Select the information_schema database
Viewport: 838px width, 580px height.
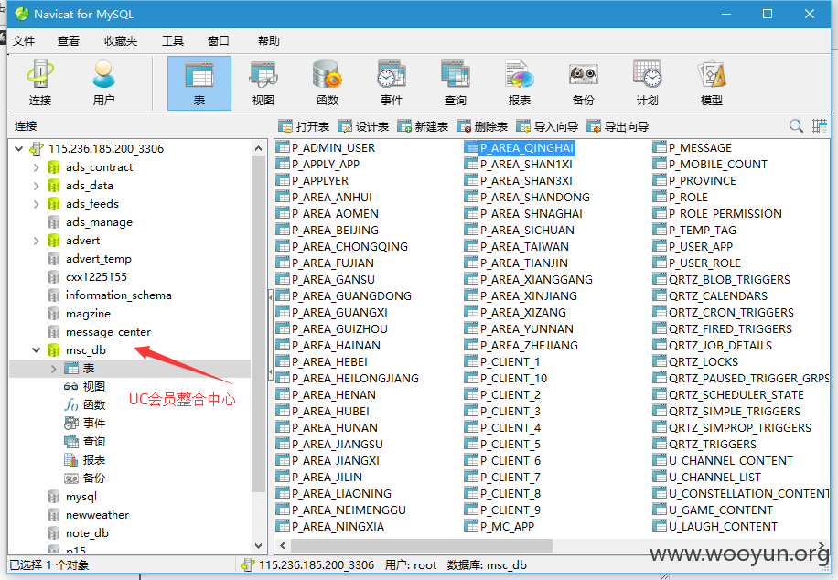pyautogui.click(x=110, y=295)
